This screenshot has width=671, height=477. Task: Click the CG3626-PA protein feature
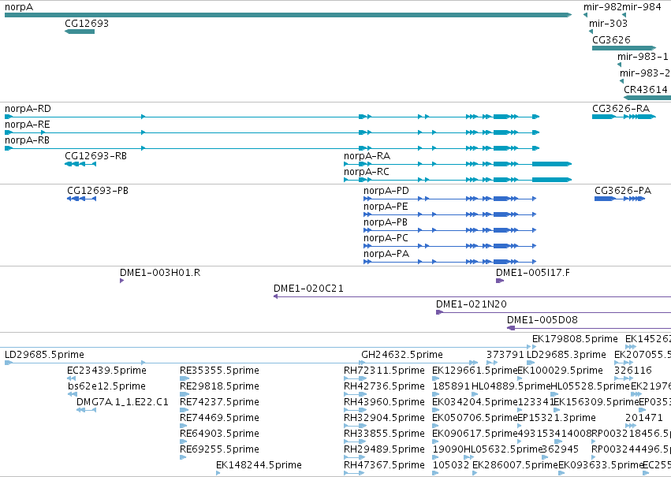[x=620, y=199]
